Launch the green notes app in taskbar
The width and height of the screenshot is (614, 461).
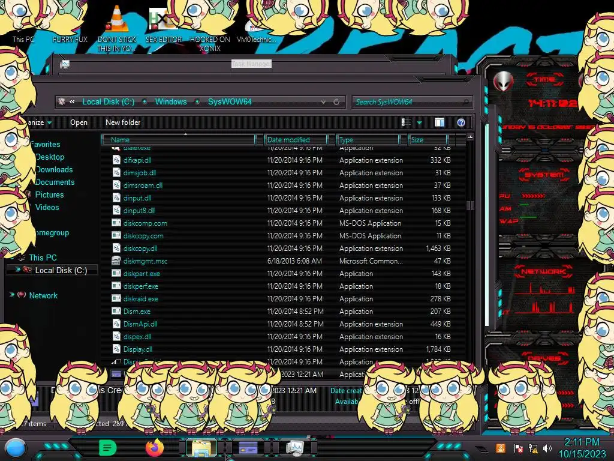[108, 448]
